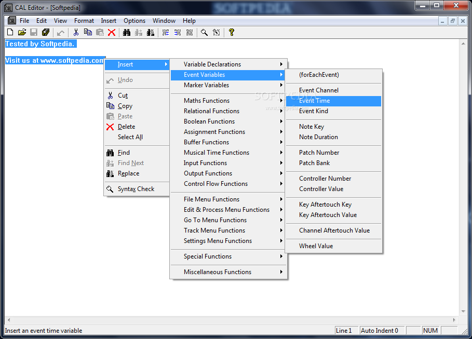This screenshot has height=339, width=472.
Task: Insert the (forEachEvent) item
Action: [x=333, y=75]
